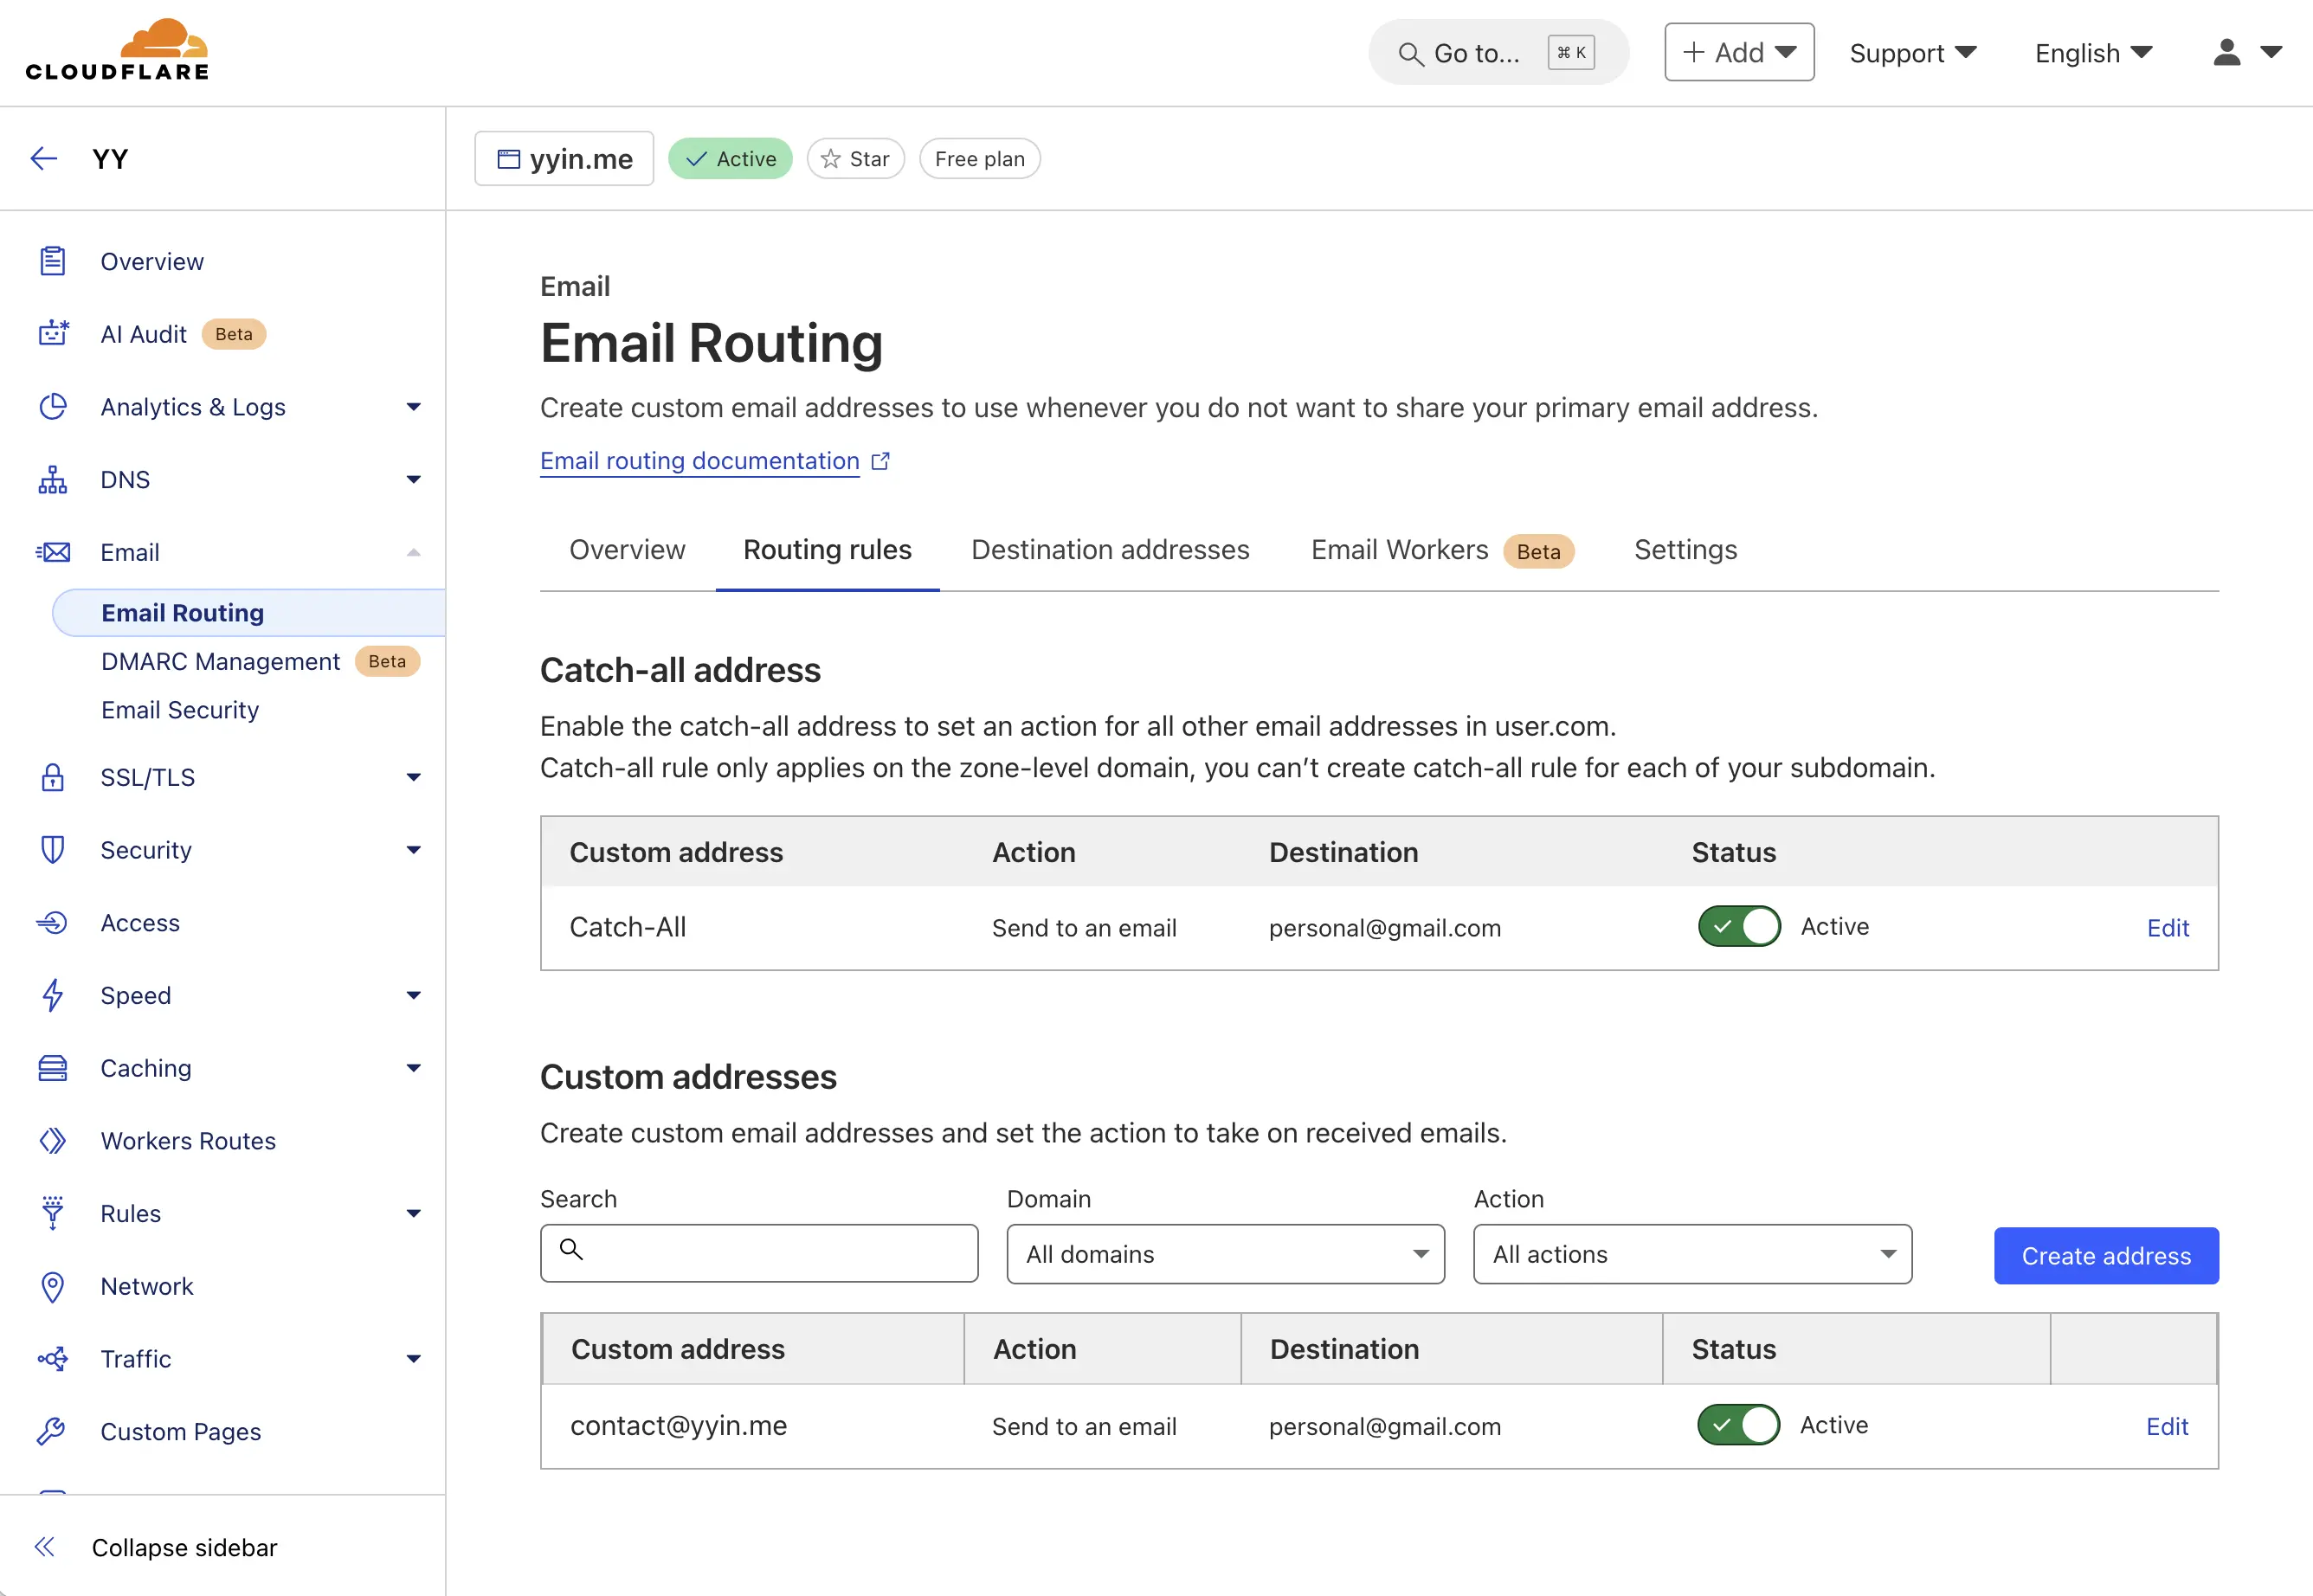Click the Workers Routes diamond icon
The width and height of the screenshot is (2313, 1596).
tap(53, 1141)
